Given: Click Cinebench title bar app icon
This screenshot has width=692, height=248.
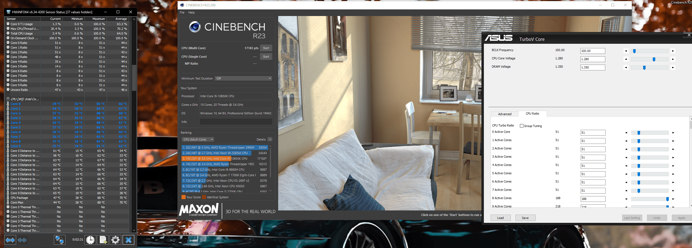Looking at the screenshot, I should [182, 5].
